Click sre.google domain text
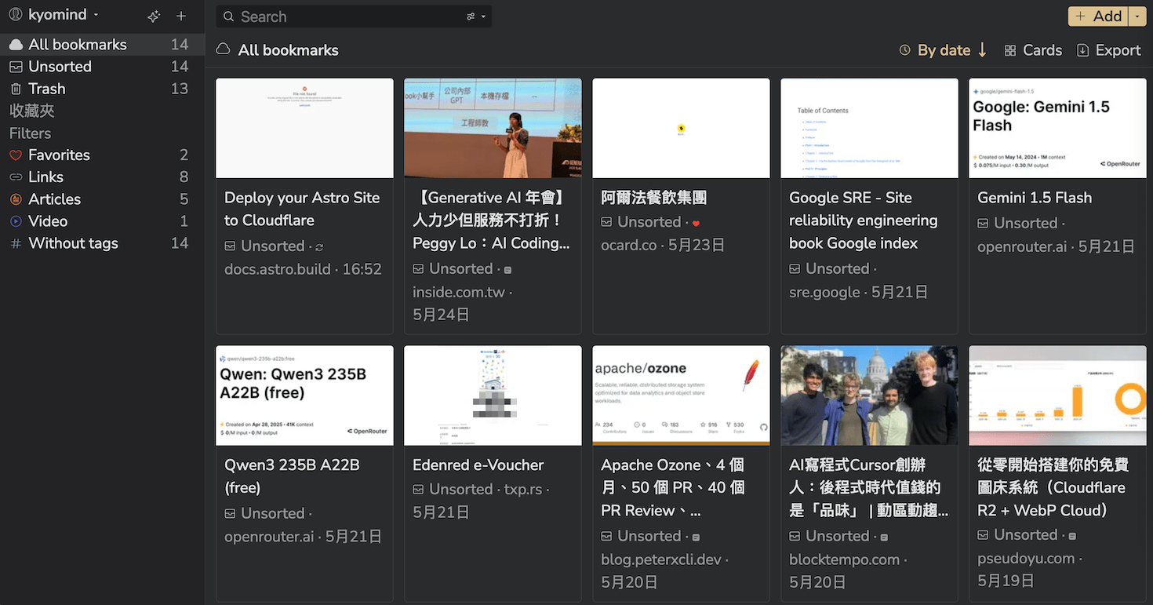Viewport: 1153px width, 605px height. pos(824,292)
